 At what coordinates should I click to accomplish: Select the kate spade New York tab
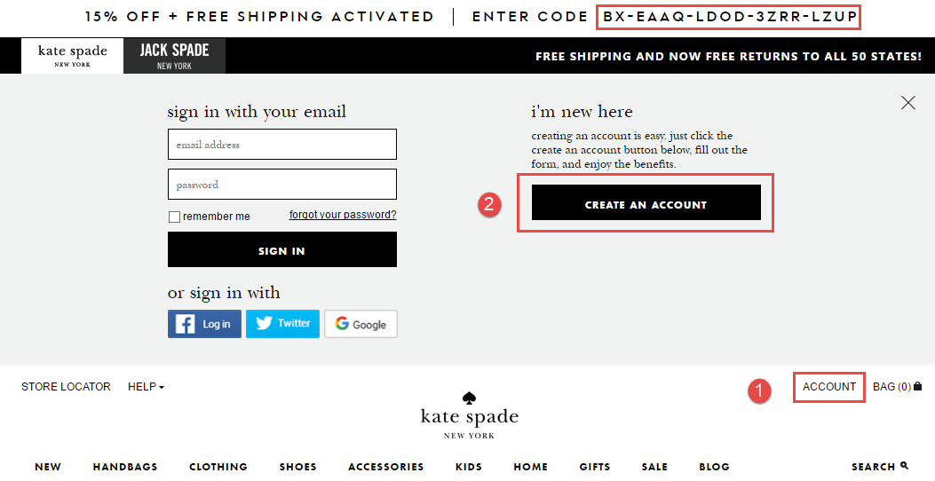72,55
